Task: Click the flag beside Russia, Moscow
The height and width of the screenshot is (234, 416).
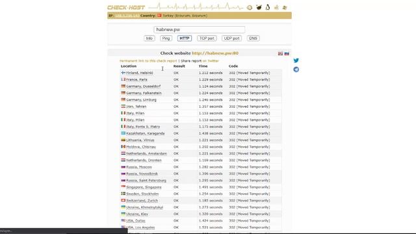Action: (x=123, y=166)
